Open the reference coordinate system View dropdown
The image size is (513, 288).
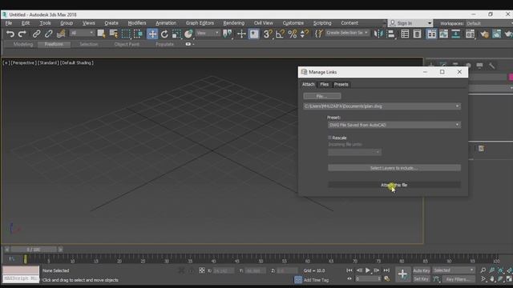pyautogui.click(x=208, y=33)
